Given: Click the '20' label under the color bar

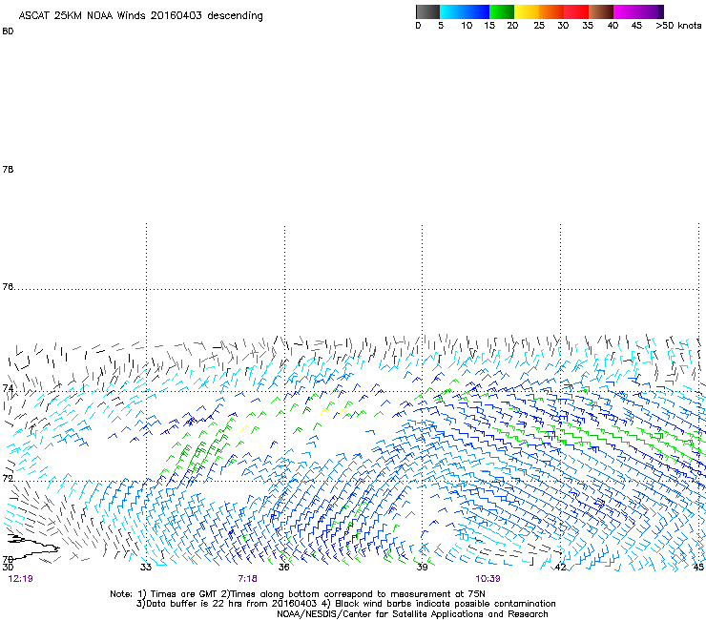Looking at the screenshot, I should pos(512,26).
